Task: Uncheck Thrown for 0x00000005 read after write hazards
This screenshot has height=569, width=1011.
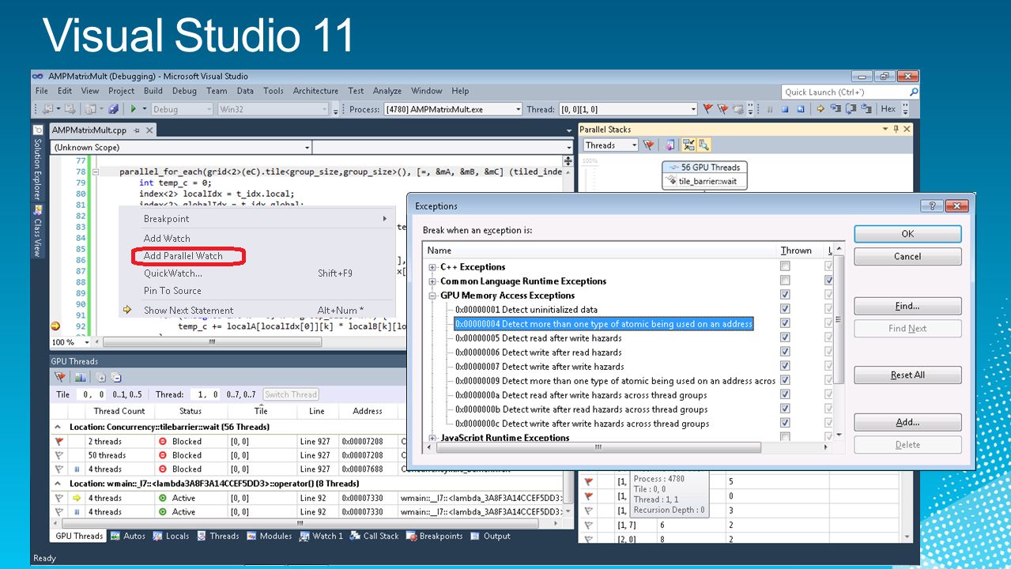Action: 785,337
